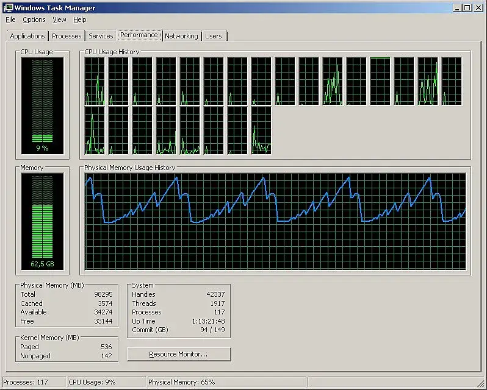The width and height of the screenshot is (487, 390).
Task: Click the 'Kernel Memory (MB)' group label
Action: 49,338
